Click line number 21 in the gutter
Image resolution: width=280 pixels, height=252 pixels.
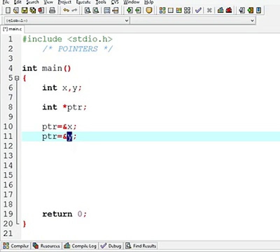pyautogui.click(x=8, y=233)
